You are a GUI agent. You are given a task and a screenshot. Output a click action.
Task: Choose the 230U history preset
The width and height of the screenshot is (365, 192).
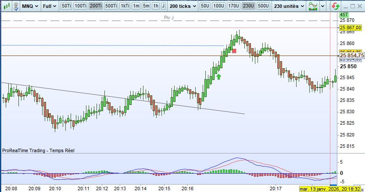tap(248, 6)
